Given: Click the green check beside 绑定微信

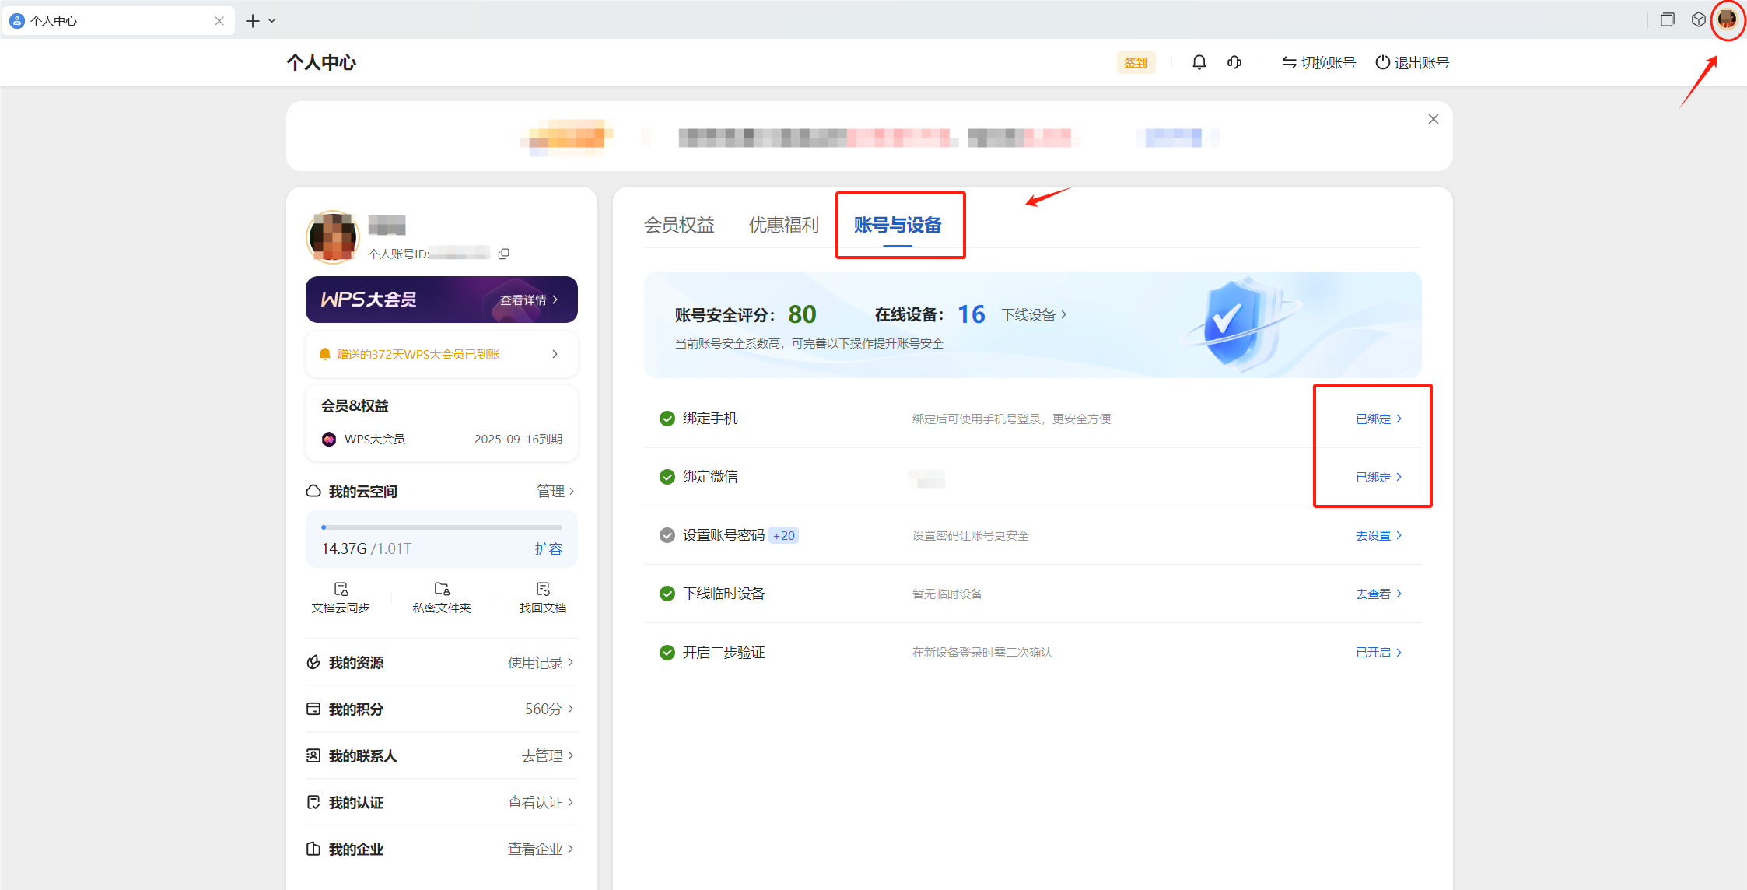Looking at the screenshot, I should click(x=667, y=477).
